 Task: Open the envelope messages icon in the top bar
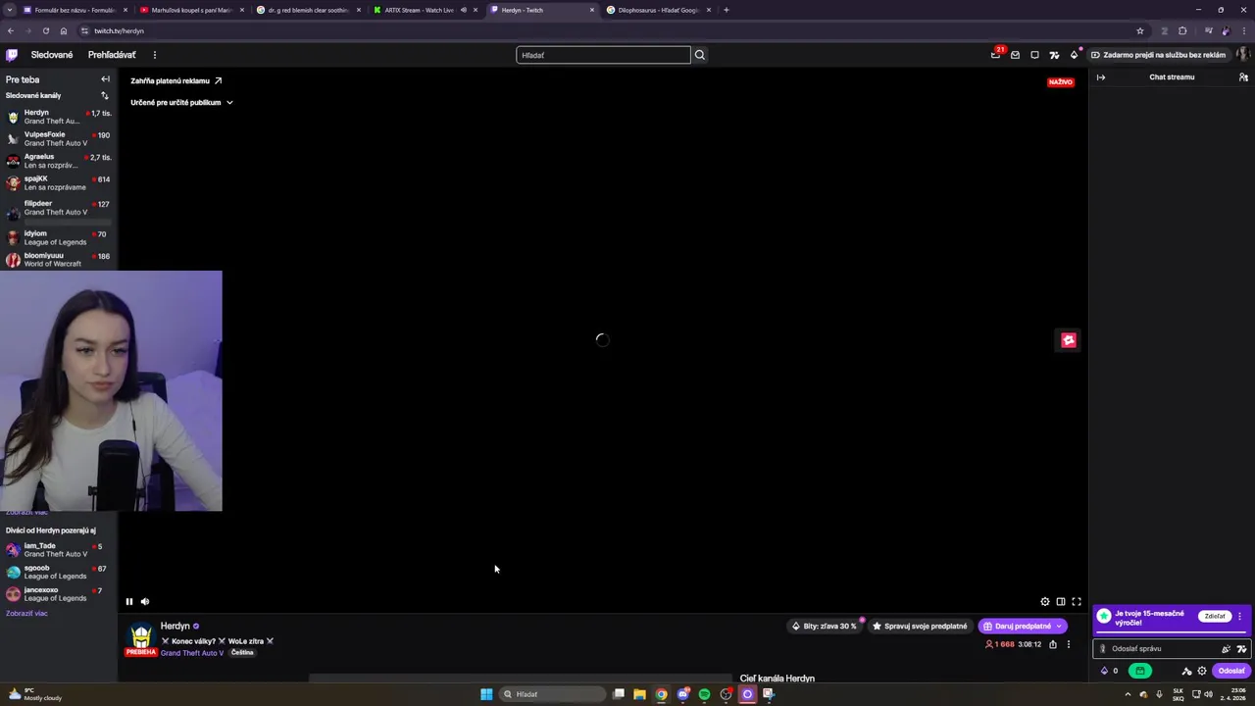pos(1015,55)
